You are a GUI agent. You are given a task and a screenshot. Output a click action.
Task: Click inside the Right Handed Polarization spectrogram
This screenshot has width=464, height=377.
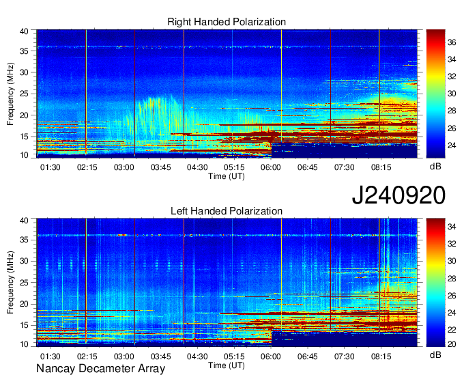(227, 94)
